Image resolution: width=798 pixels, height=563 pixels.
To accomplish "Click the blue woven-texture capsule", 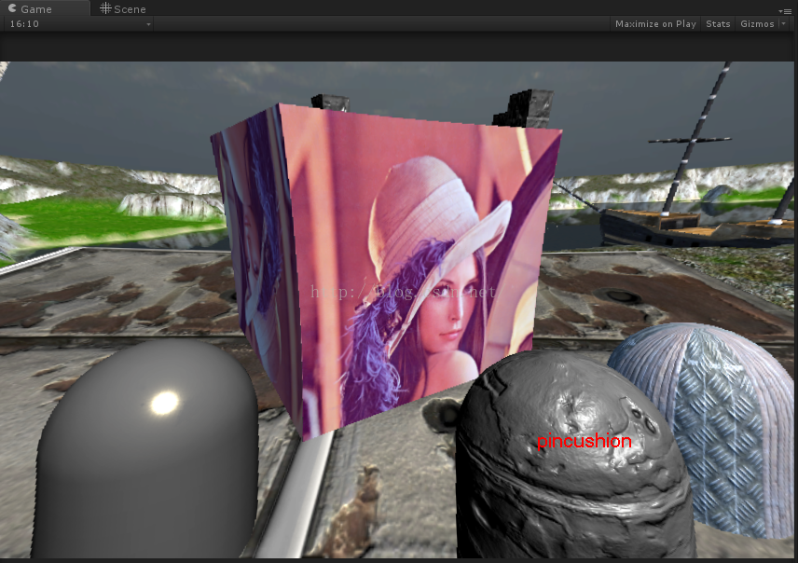I will point(722,428).
